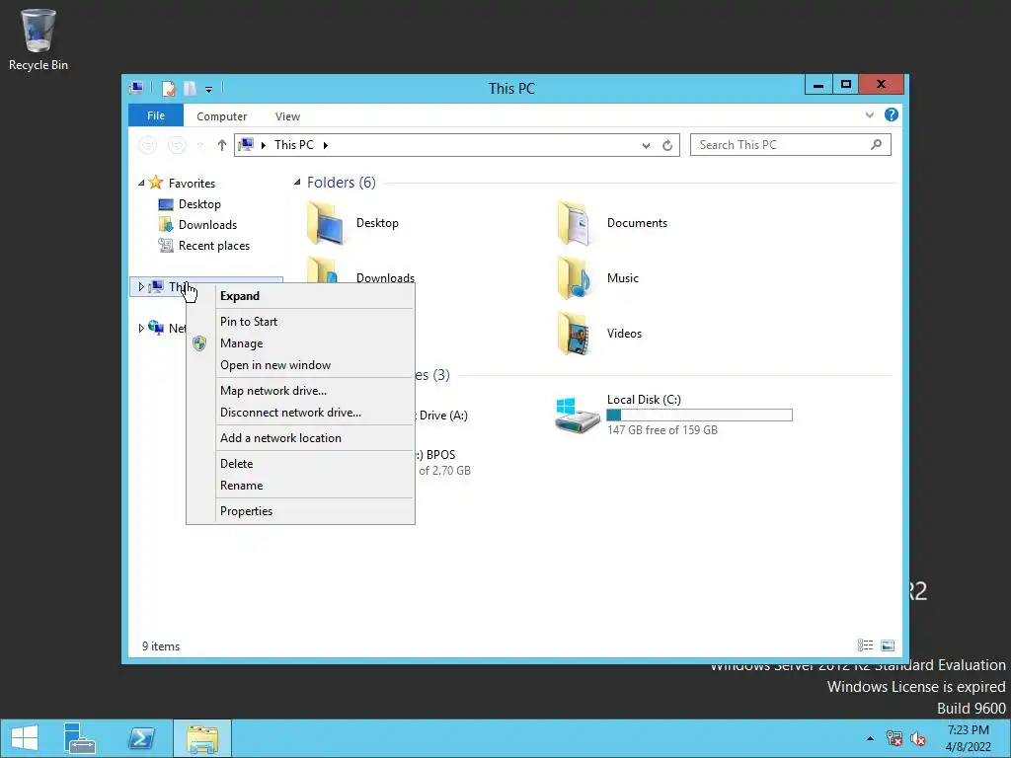This screenshot has width=1011, height=758.
Task: Switch to the Computer ribbon tab
Action: tap(222, 116)
